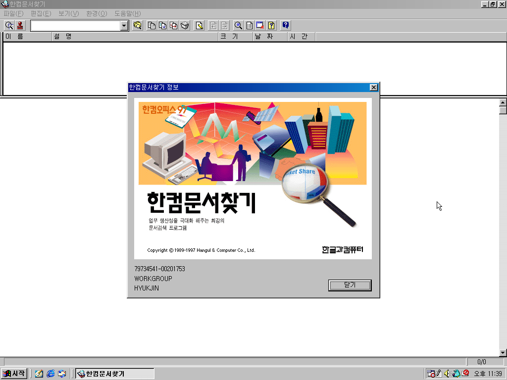Click the copy documents toolbar icon
The image size is (507, 380).
pos(152,26)
